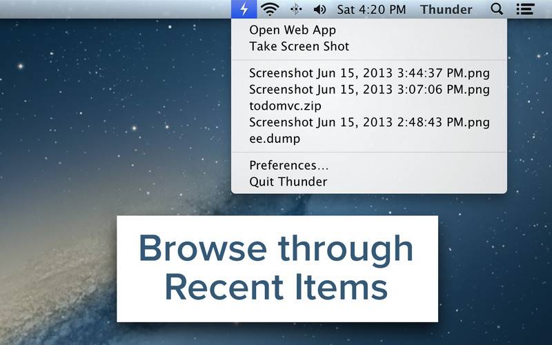Open Spotlight search magnifier icon
Viewport: 552px width, 345px height.
(x=497, y=9)
